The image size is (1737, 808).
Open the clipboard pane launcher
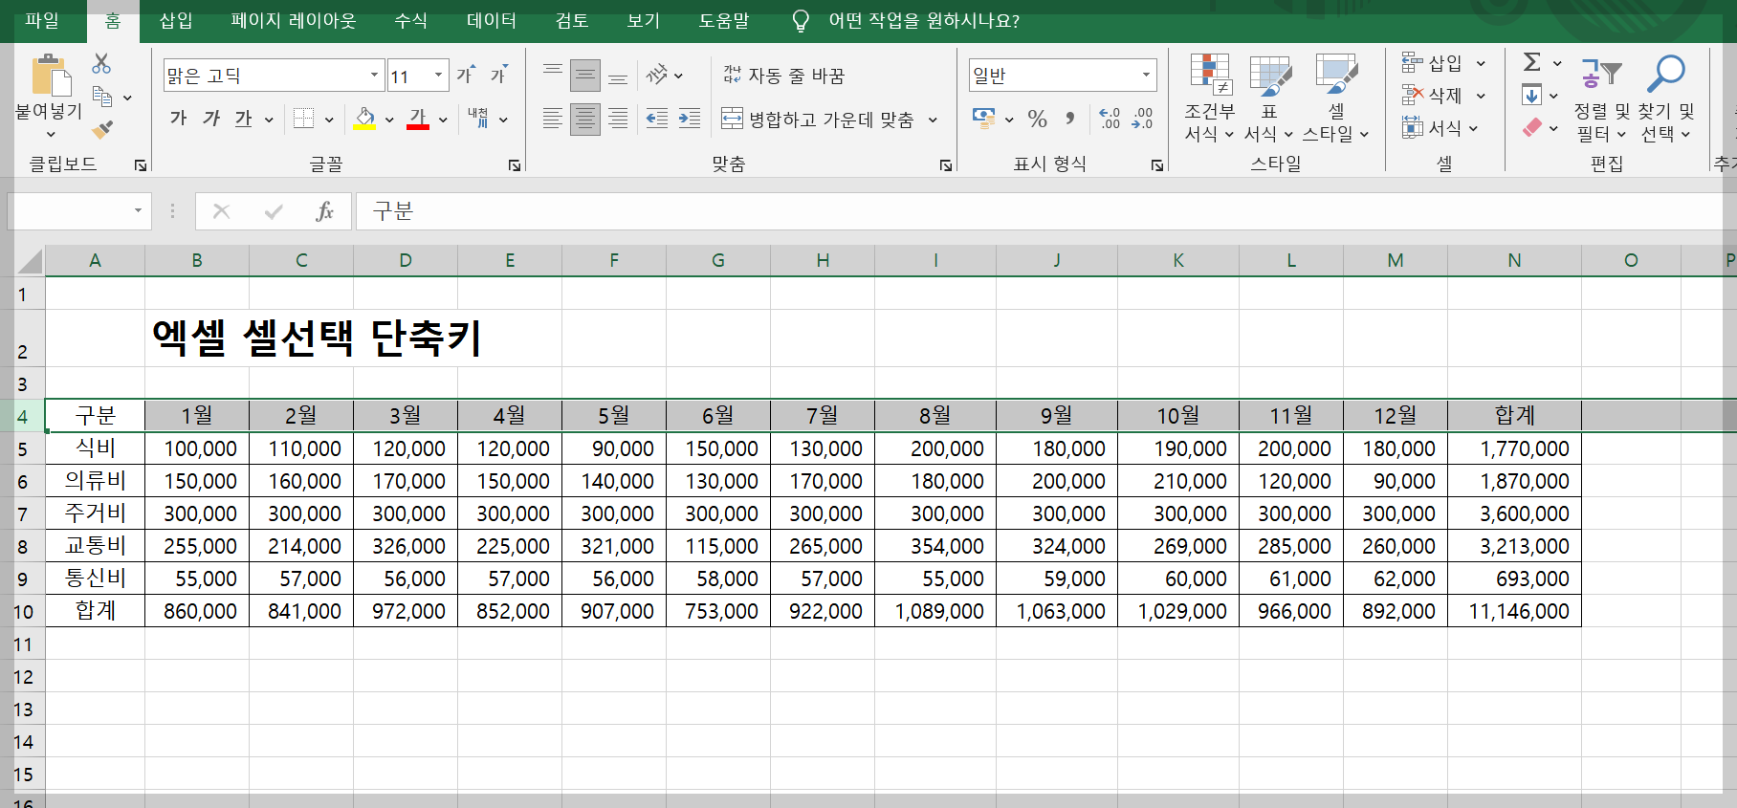[x=141, y=165]
